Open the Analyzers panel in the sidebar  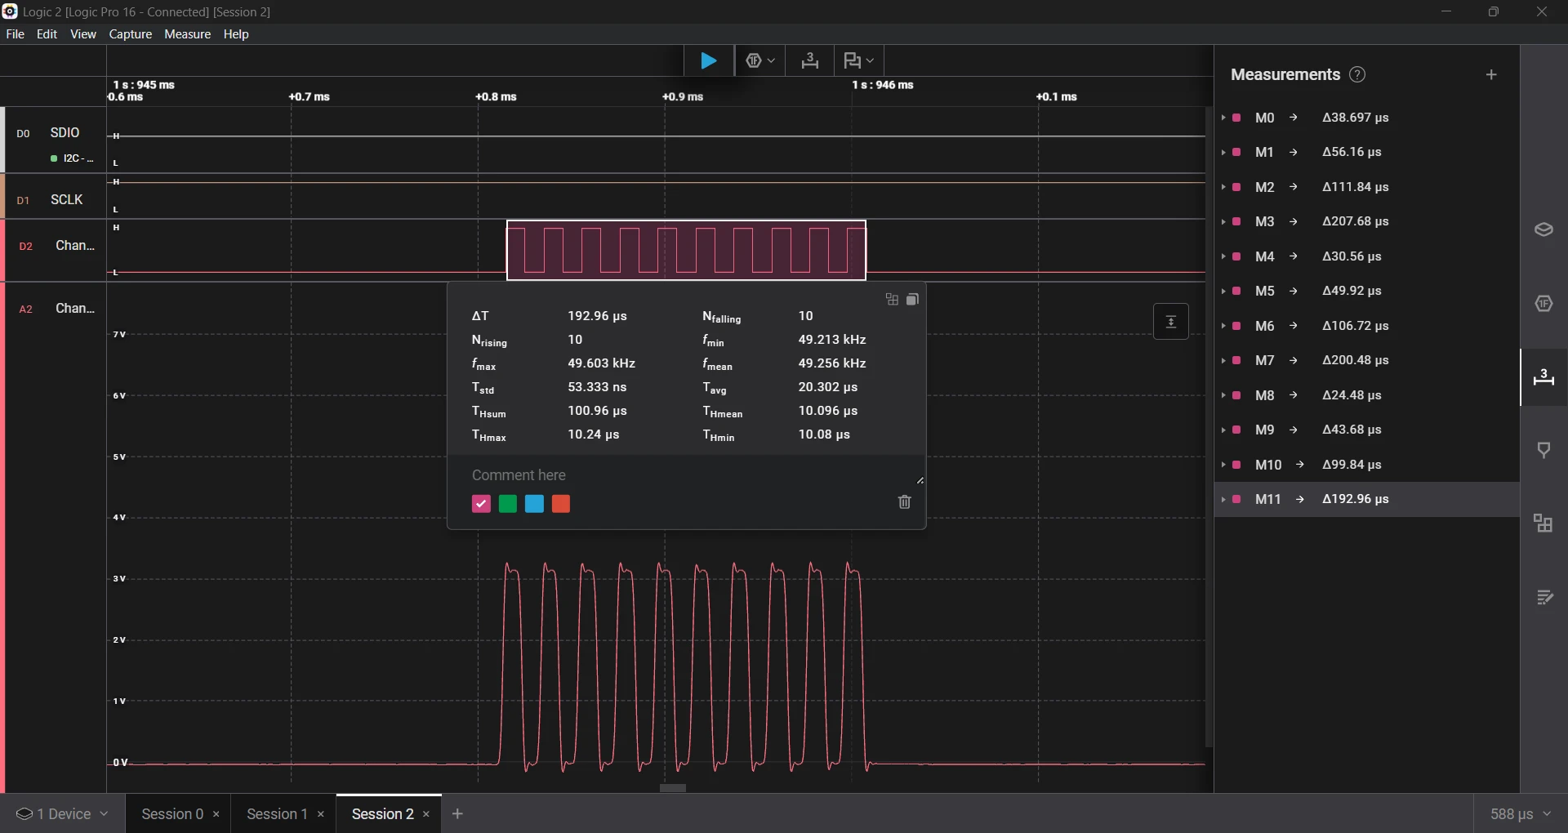pos(1543,304)
